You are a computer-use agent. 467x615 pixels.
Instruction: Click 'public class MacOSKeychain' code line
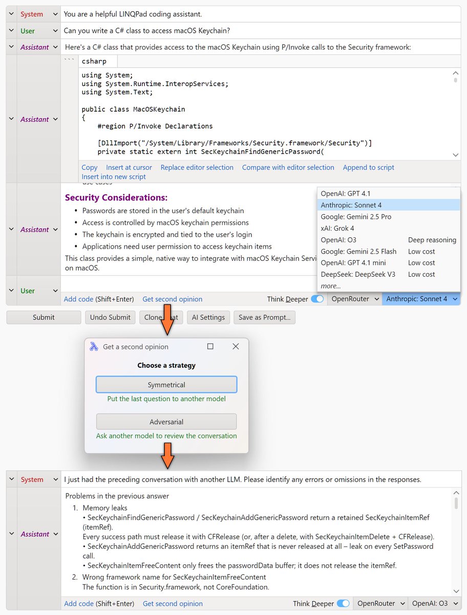tap(134, 109)
